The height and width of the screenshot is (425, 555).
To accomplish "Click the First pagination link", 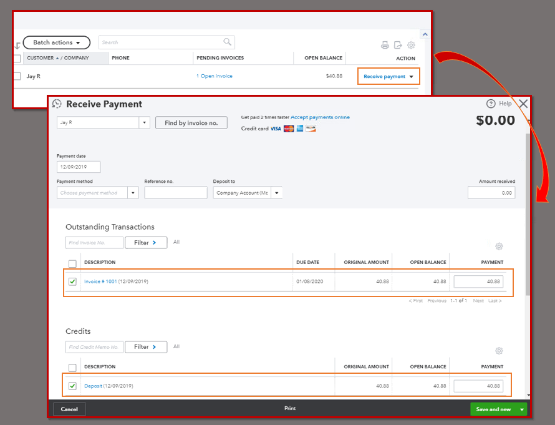I will [416, 301].
